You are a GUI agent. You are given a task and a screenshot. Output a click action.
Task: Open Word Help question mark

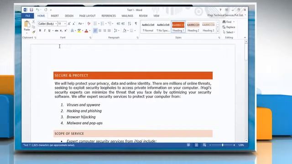click(220, 10)
